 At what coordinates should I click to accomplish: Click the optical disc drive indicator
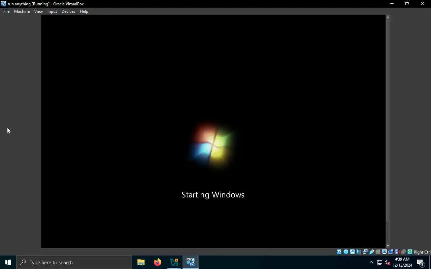pos(346,252)
